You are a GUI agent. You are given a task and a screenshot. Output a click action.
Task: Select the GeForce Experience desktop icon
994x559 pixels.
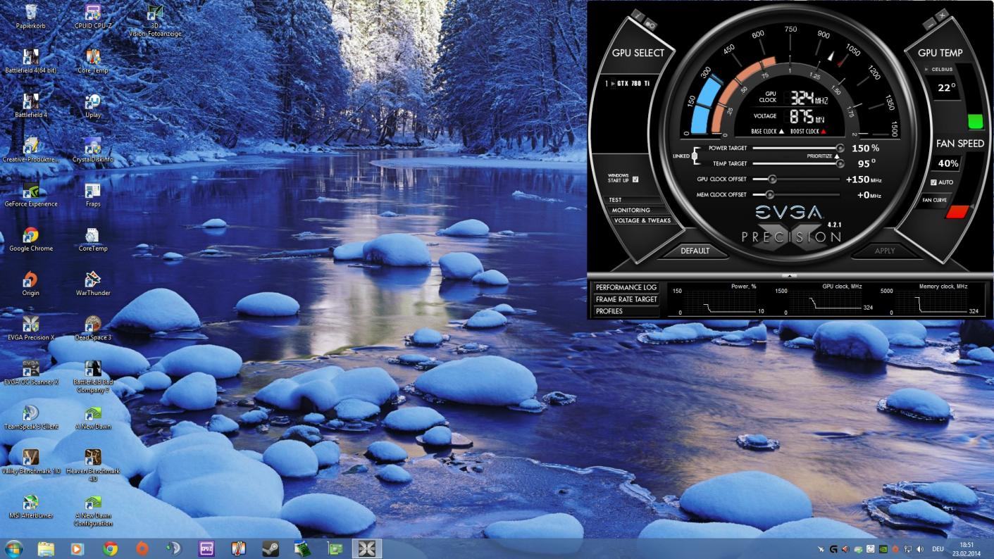(31, 195)
